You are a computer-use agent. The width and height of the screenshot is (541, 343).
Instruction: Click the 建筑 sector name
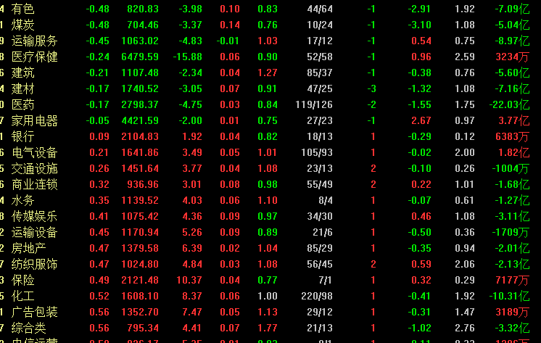coord(23,73)
